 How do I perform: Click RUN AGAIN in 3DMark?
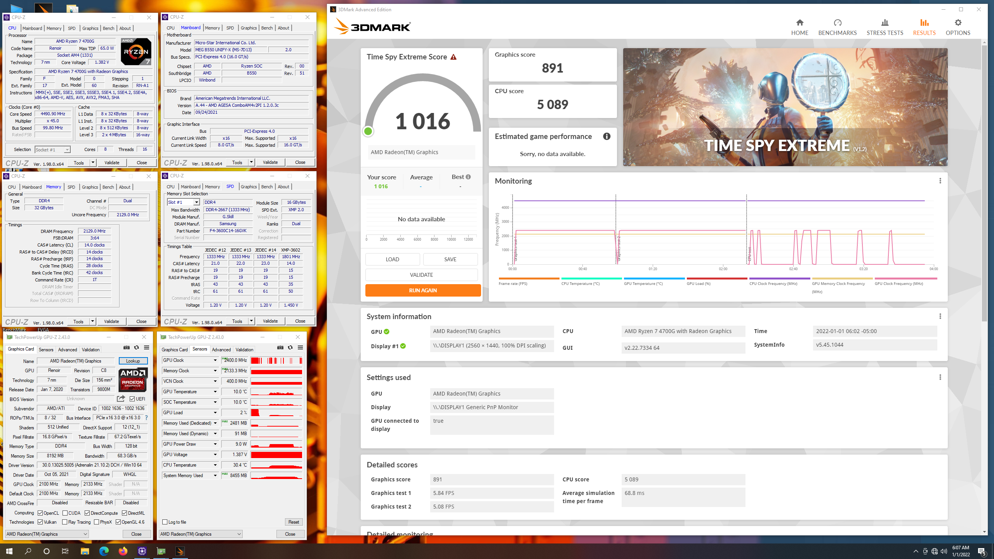tap(423, 290)
